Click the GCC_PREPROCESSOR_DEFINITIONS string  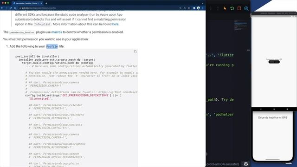pyautogui.click(x=85, y=95)
